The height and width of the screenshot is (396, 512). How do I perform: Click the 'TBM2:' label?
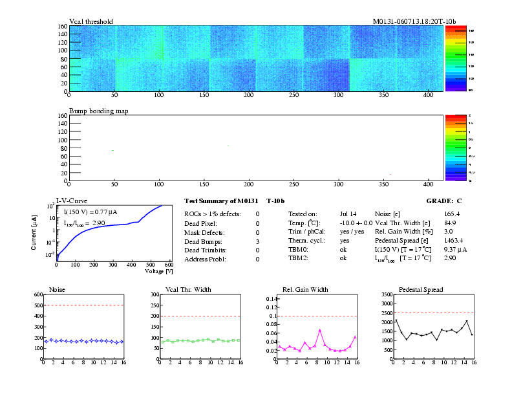point(298,258)
